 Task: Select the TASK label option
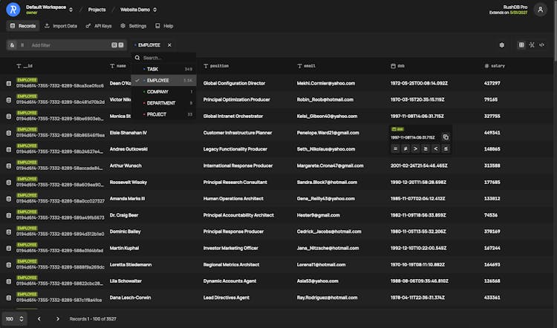click(152, 69)
